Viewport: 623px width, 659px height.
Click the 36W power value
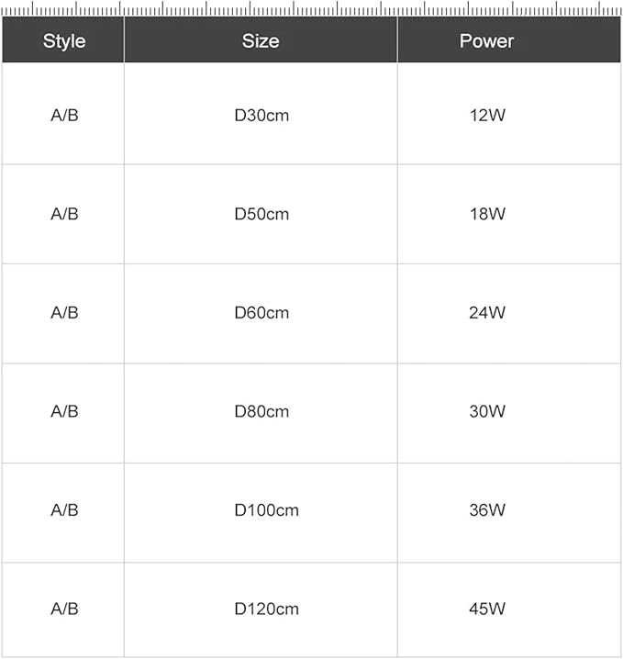click(487, 509)
